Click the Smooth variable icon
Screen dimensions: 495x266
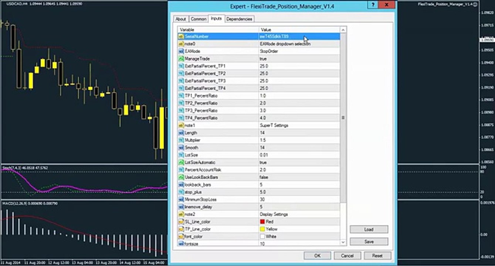[181, 147]
